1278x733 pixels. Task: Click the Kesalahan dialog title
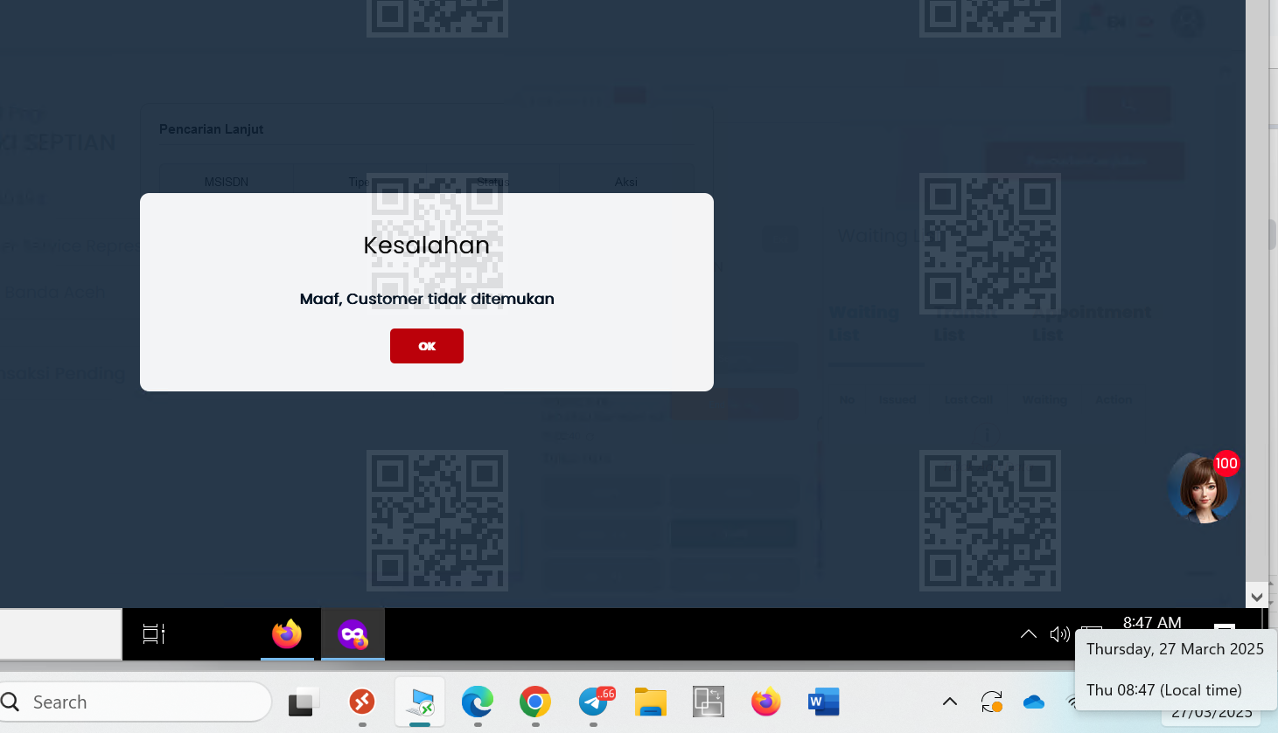427,245
